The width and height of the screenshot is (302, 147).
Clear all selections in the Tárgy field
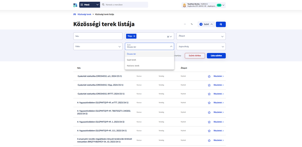pyautogui.click(x=168, y=37)
